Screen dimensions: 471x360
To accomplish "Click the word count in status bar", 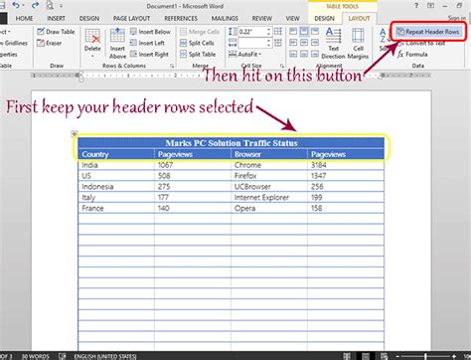I will tap(35, 356).
